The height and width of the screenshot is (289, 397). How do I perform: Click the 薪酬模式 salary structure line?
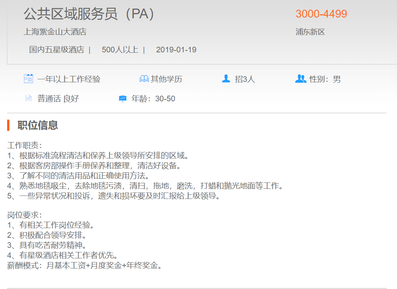(85, 266)
